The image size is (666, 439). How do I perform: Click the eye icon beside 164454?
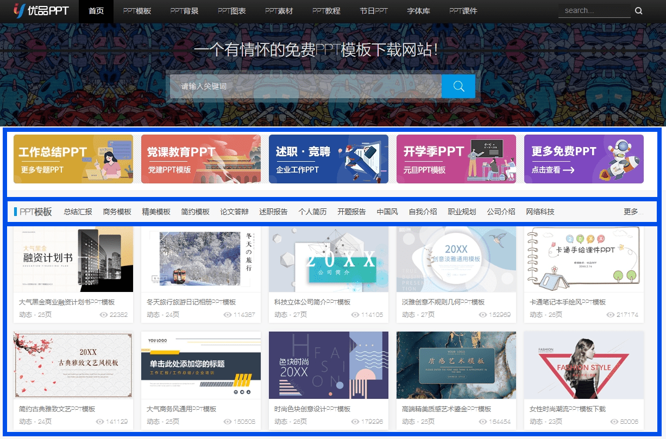click(x=483, y=422)
